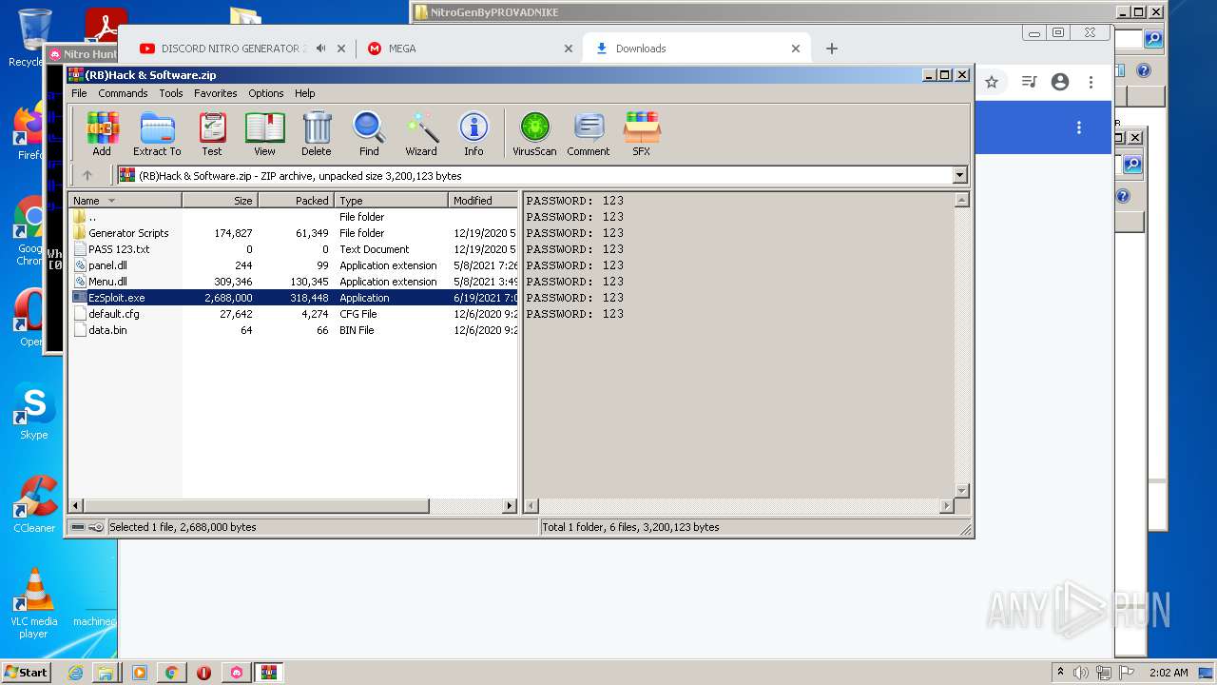Sort files by Modified column

click(x=483, y=201)
